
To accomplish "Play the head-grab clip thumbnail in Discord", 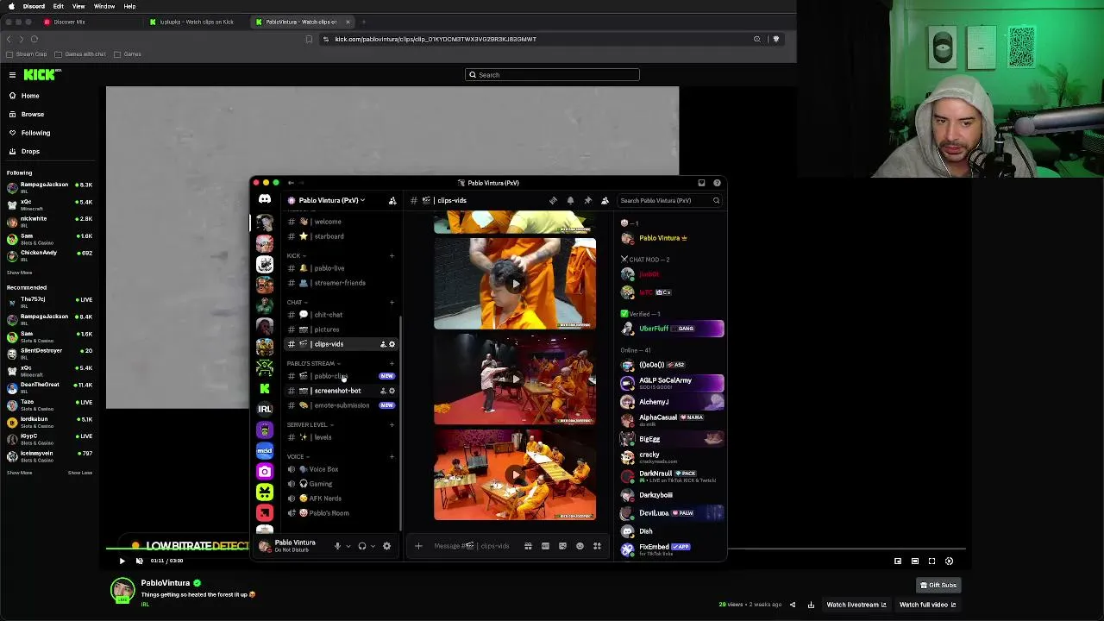I will (515, 284).
